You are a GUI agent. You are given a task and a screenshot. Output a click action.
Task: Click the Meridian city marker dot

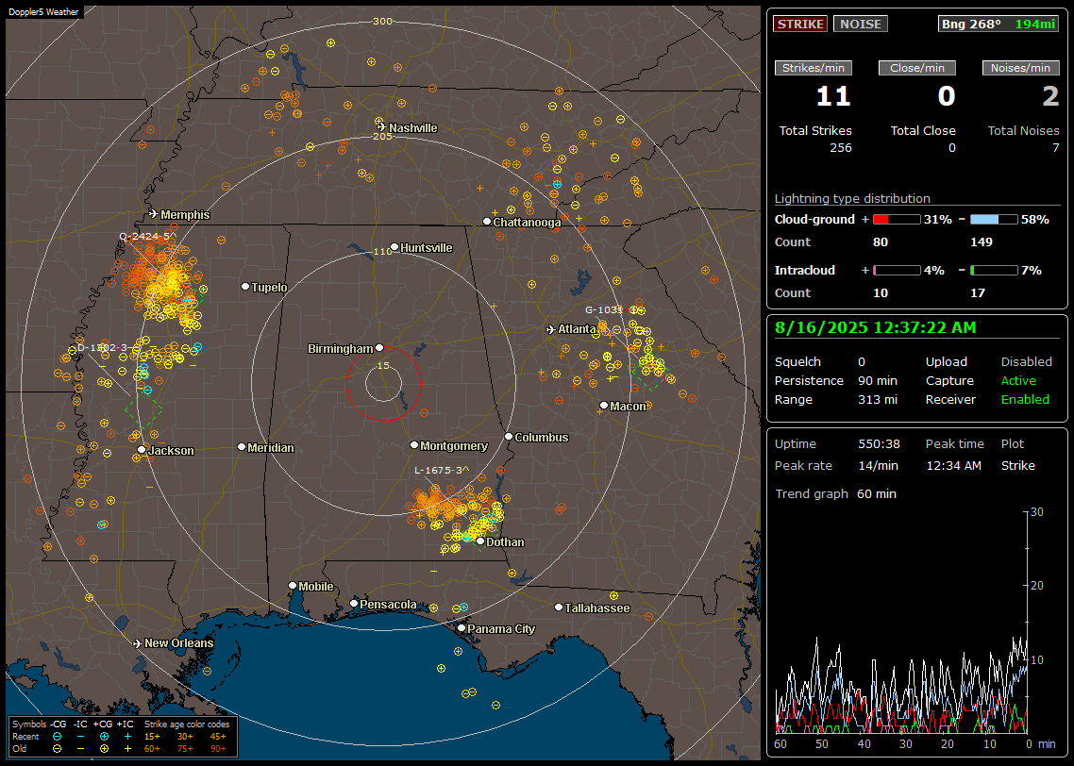241,447
